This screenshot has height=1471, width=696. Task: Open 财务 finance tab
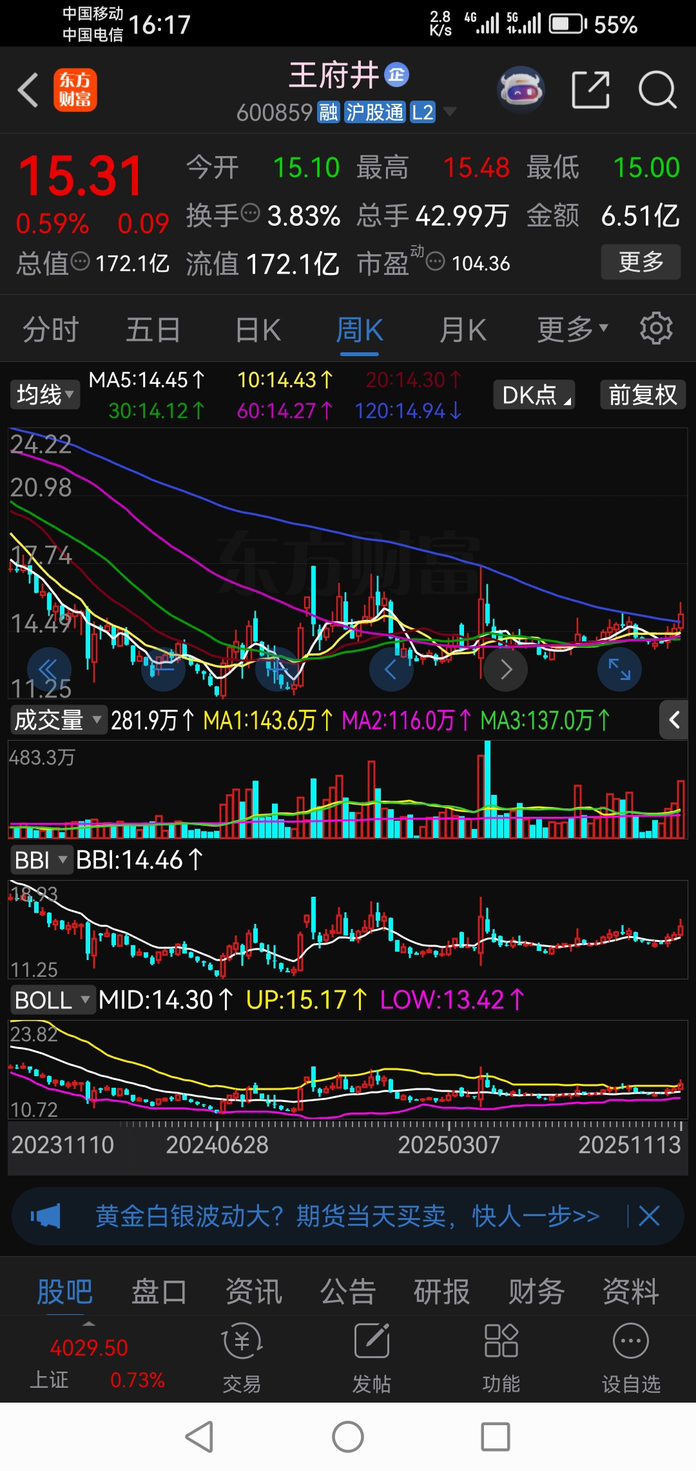click(x=536, y=1292)
